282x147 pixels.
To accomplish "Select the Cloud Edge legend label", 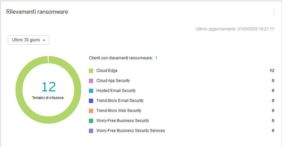I will [107, 71].
